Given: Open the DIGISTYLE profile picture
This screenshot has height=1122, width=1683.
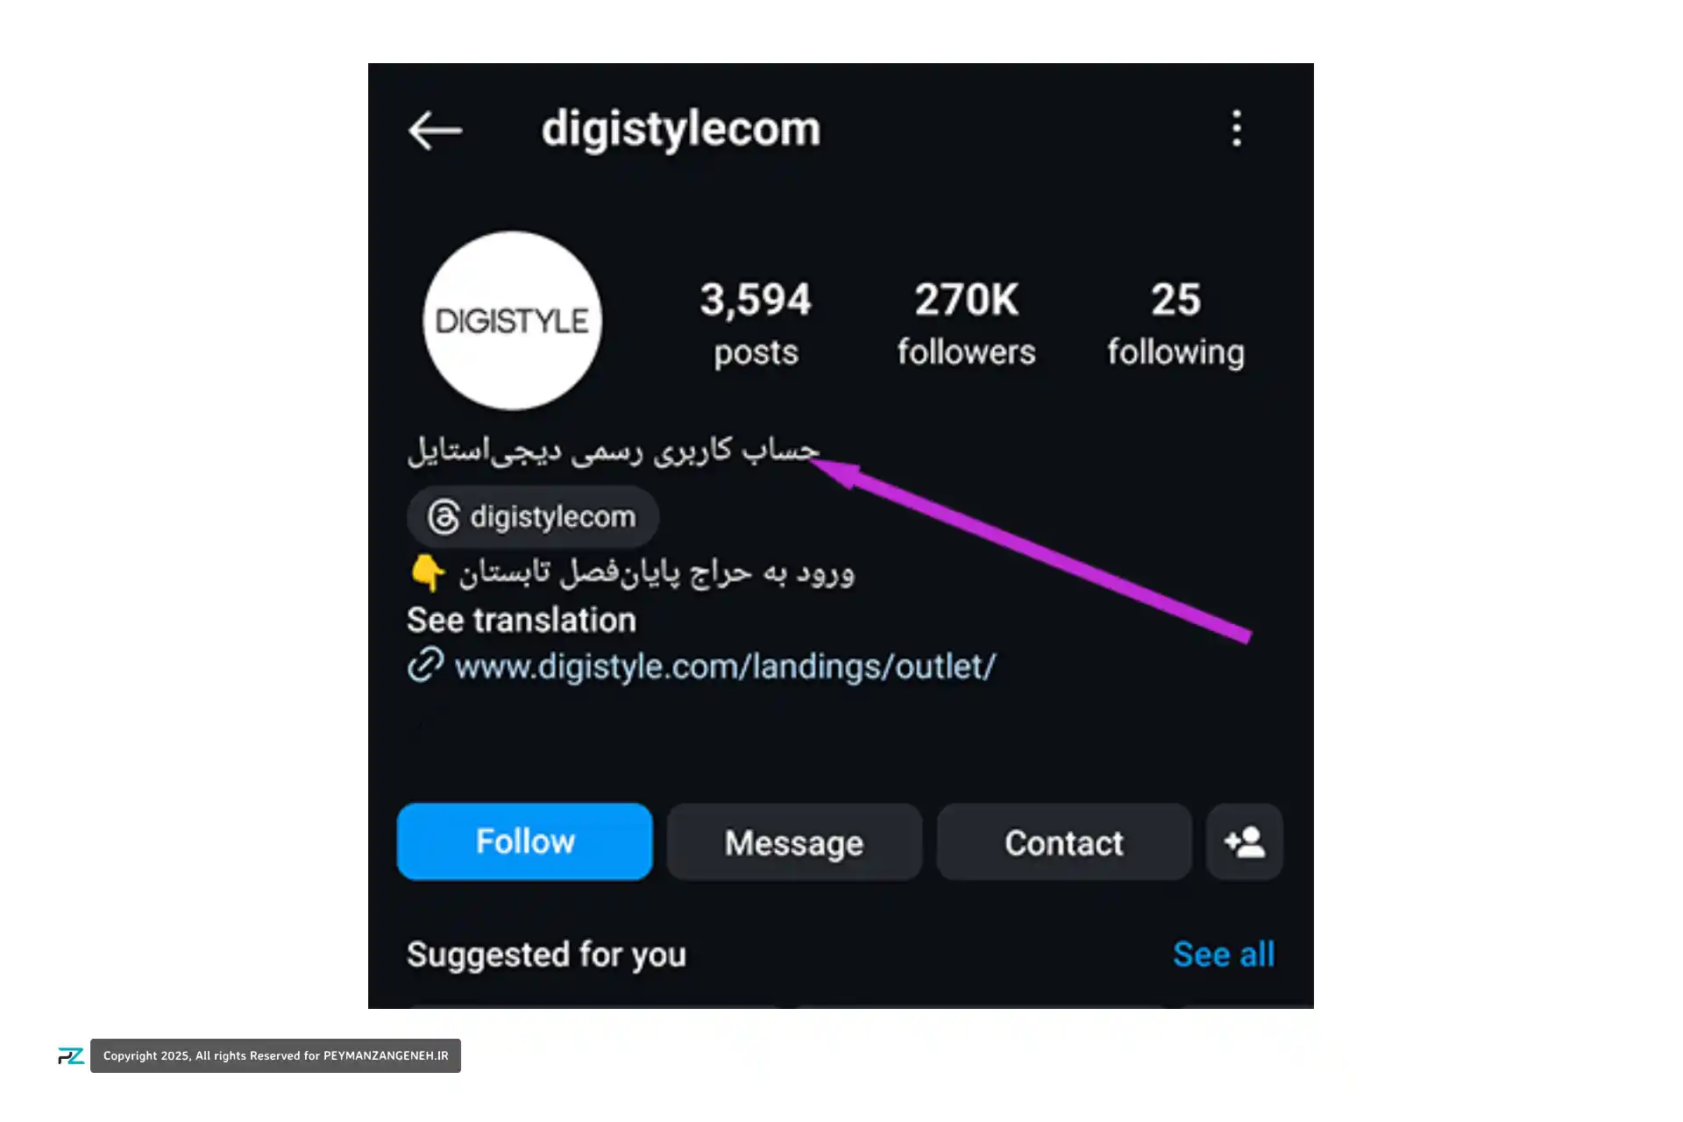Looking at the screenshot, I should (513, 321).
